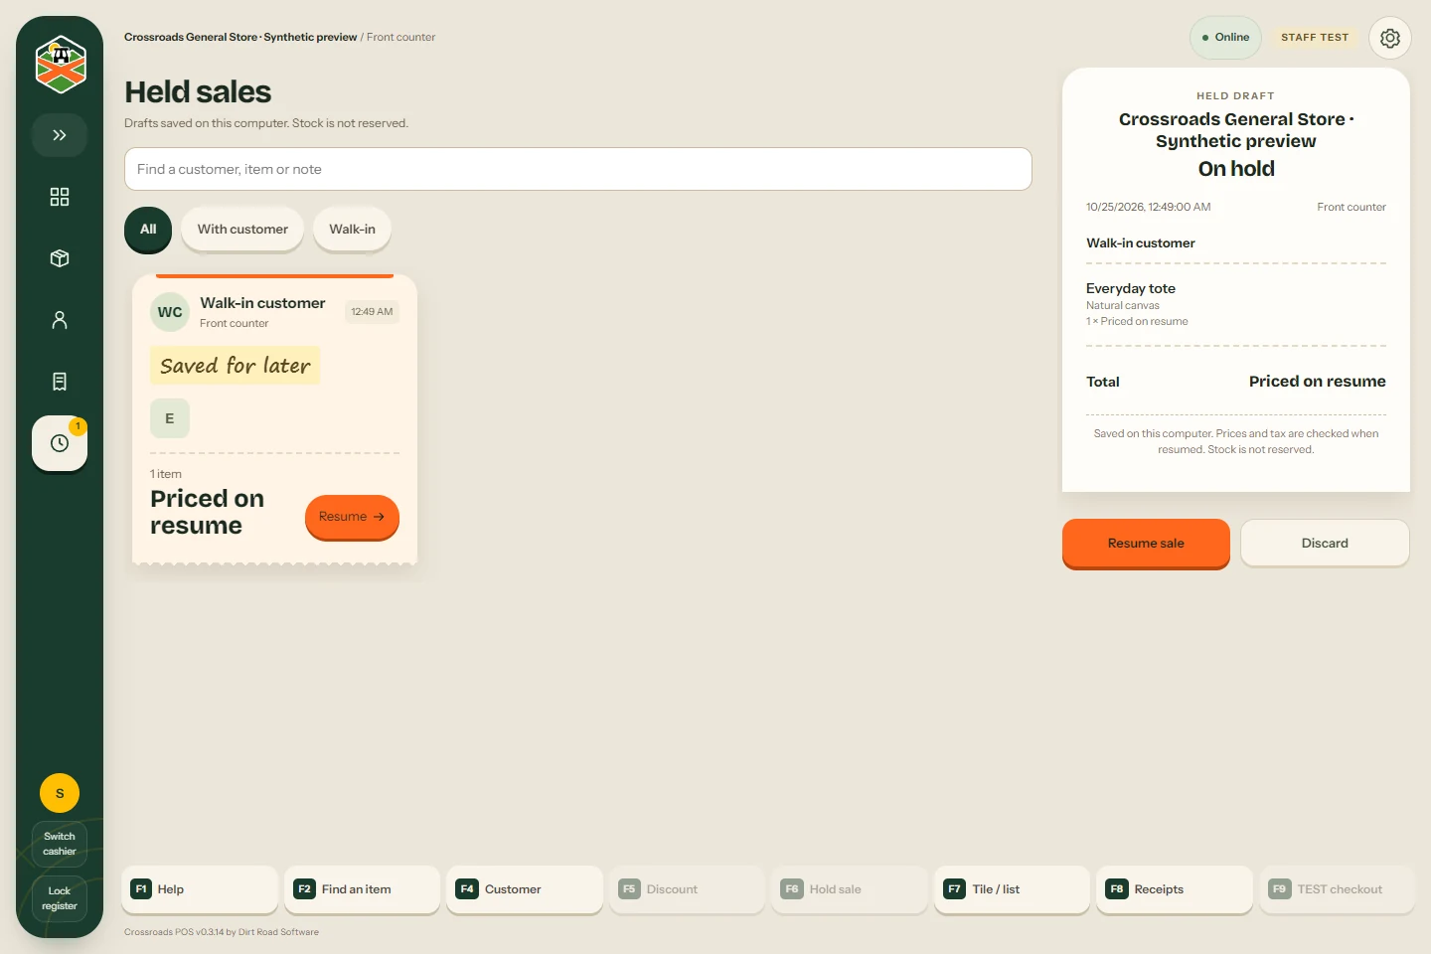The height and width of the screenshot is (954, 1431).
Task: Click the Saved for later note
Action: coord(236,366)
